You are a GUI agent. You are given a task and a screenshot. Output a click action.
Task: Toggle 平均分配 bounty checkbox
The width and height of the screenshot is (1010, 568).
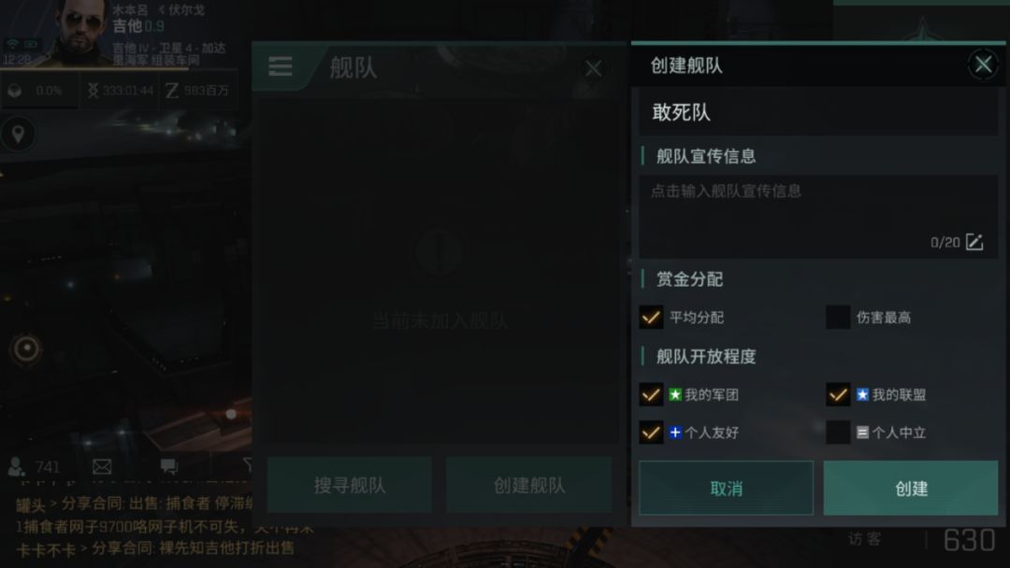pos(651,317)
